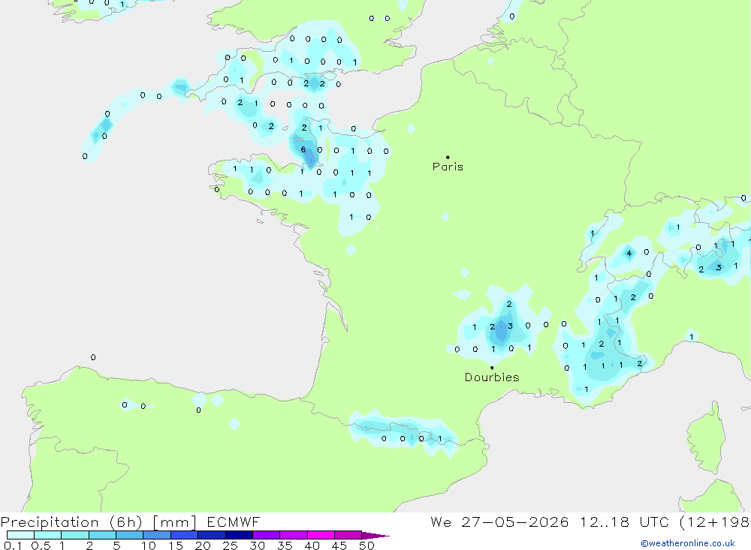751x550 pixels.
Task: Pick the 25–30 mm navy legend swatch
Action: [239, 535]
